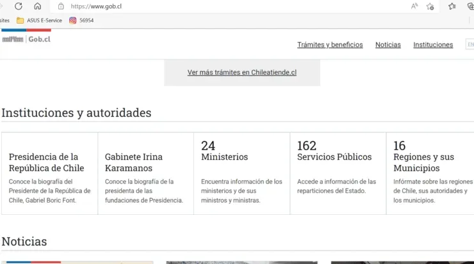View site information via the lock icon

coord(61,6)
